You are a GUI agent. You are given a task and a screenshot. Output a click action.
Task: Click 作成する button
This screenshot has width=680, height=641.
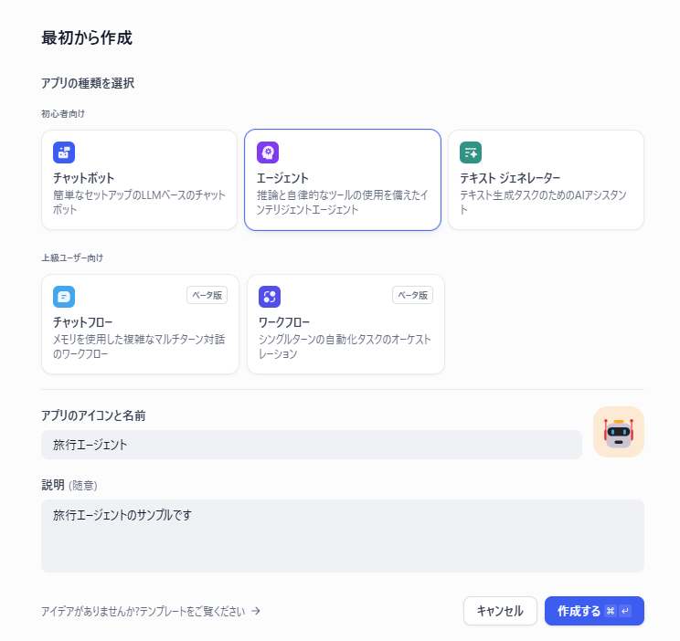point(594,611)
